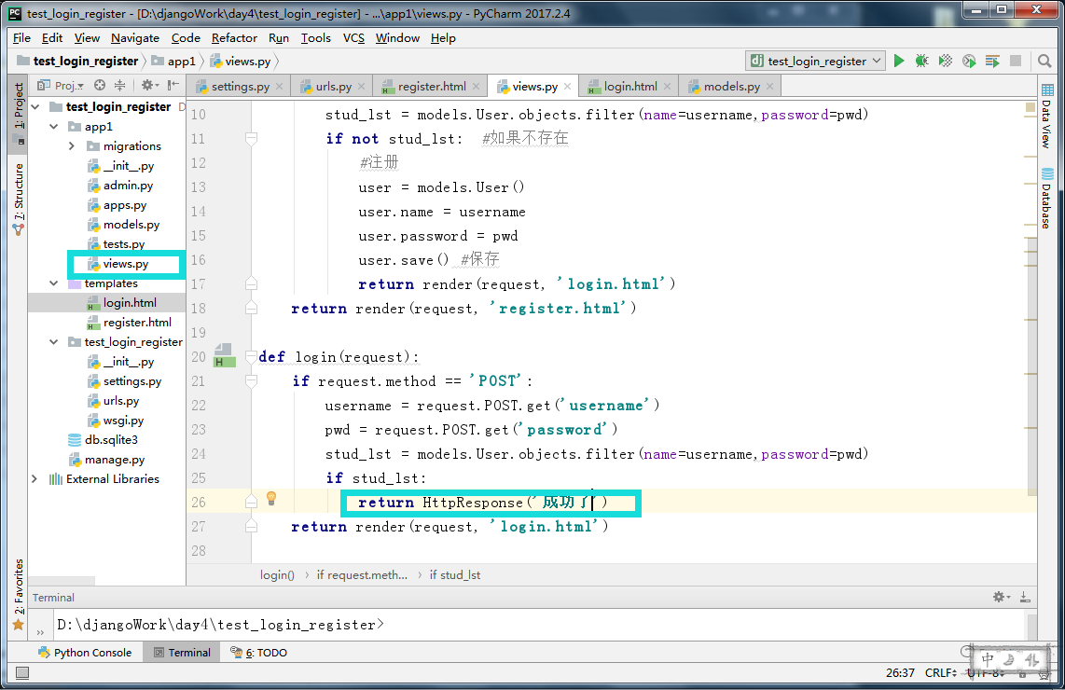
Task: Close the login.html editor tab
Action: pyautogui.click(x=667, y=86)
